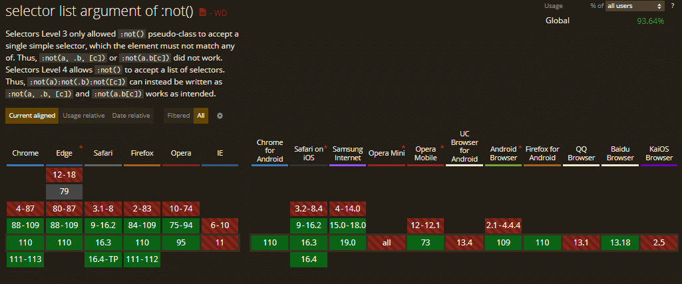The height and width of the screenshot is (284, 682).
Task: Click the Chrome 111-113 version cell
Action: coord(25,259)
